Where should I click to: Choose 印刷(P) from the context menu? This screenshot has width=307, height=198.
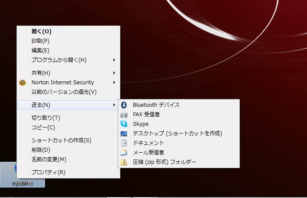tap(68, 41)
